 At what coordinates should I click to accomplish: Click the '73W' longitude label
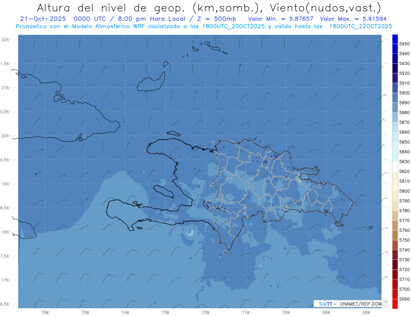(165, 313)
